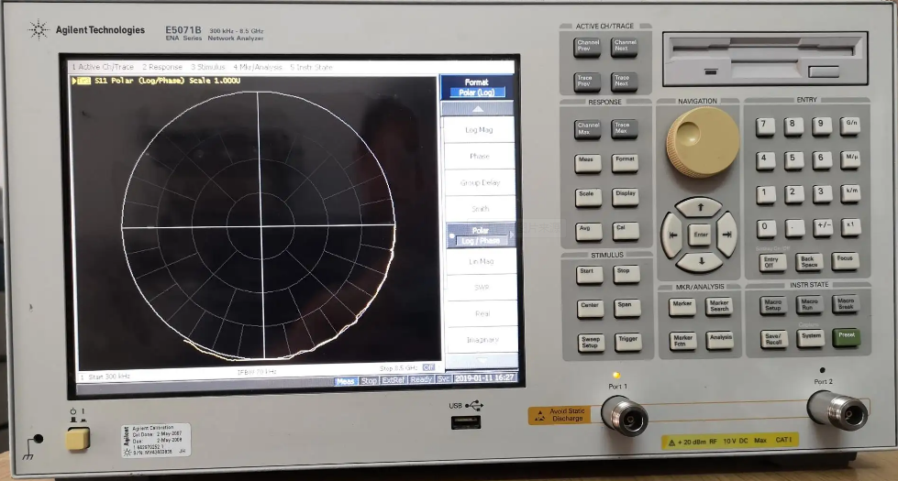Select the left arrow navigation key
The height and width of the screenshot is (481, 898).
[672, 235]
